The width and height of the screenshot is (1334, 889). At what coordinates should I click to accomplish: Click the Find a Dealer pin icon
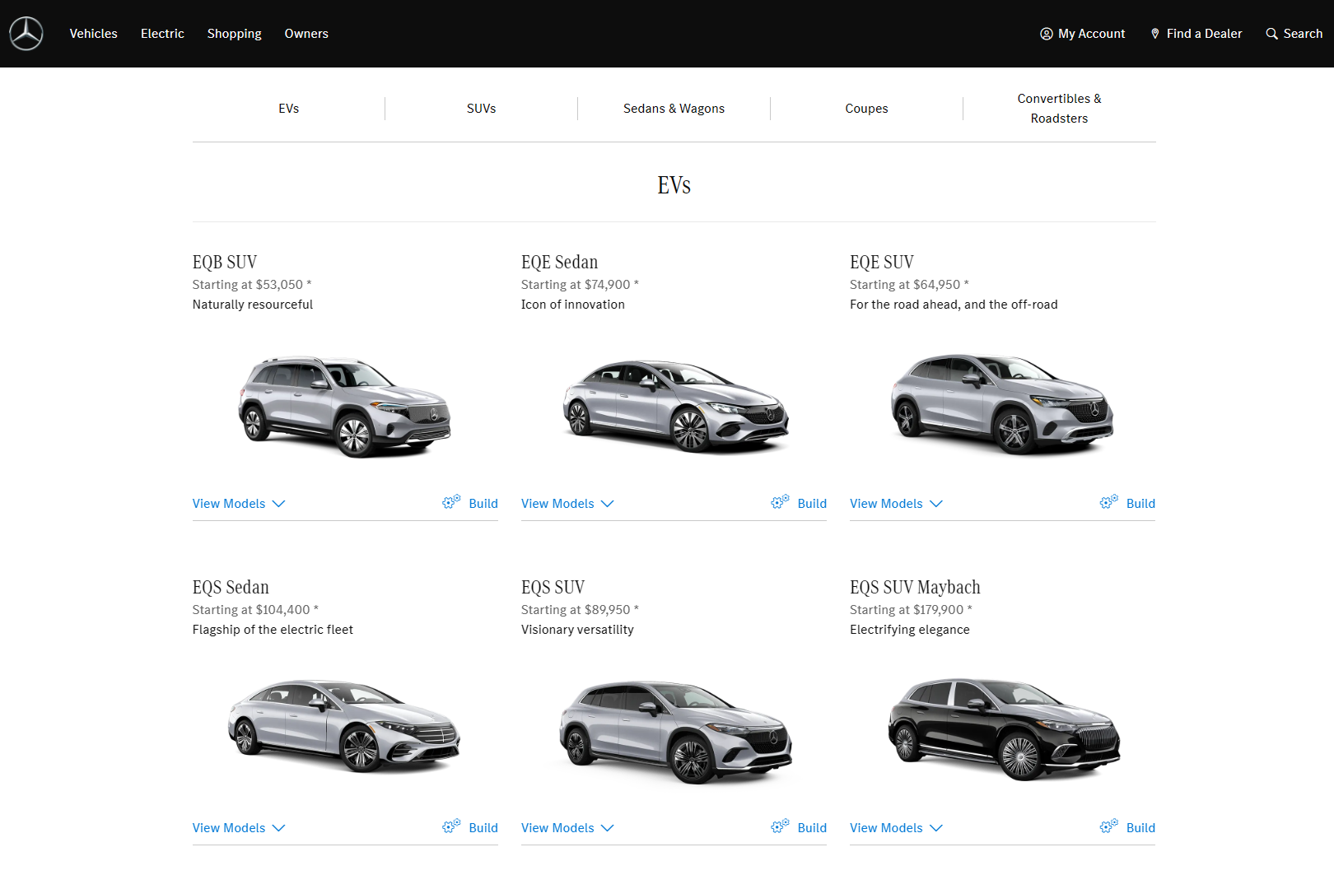pos(1155,34)
